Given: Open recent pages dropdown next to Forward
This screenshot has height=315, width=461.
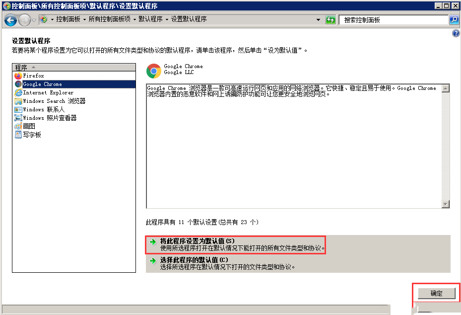Looking at the screenshot, I should (34, 20).
